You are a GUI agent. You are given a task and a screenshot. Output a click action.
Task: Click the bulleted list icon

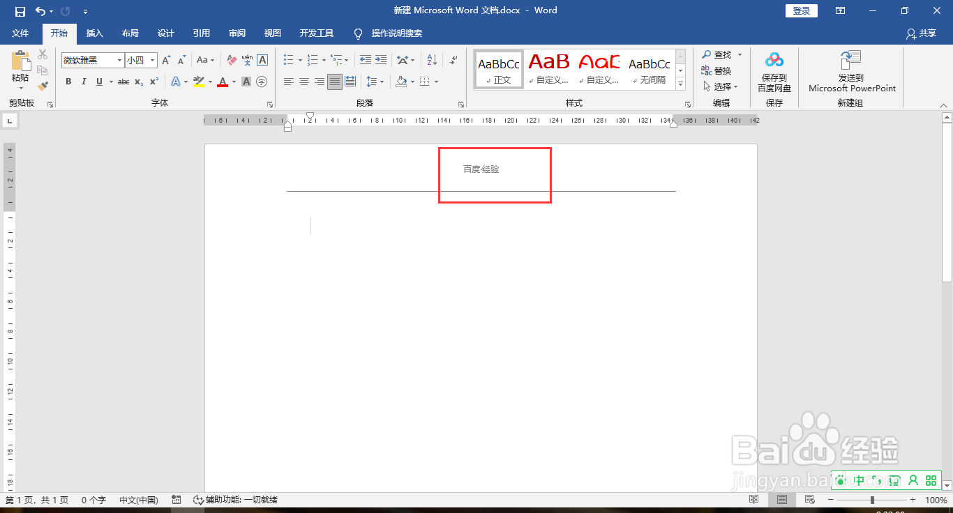(289, 60)
